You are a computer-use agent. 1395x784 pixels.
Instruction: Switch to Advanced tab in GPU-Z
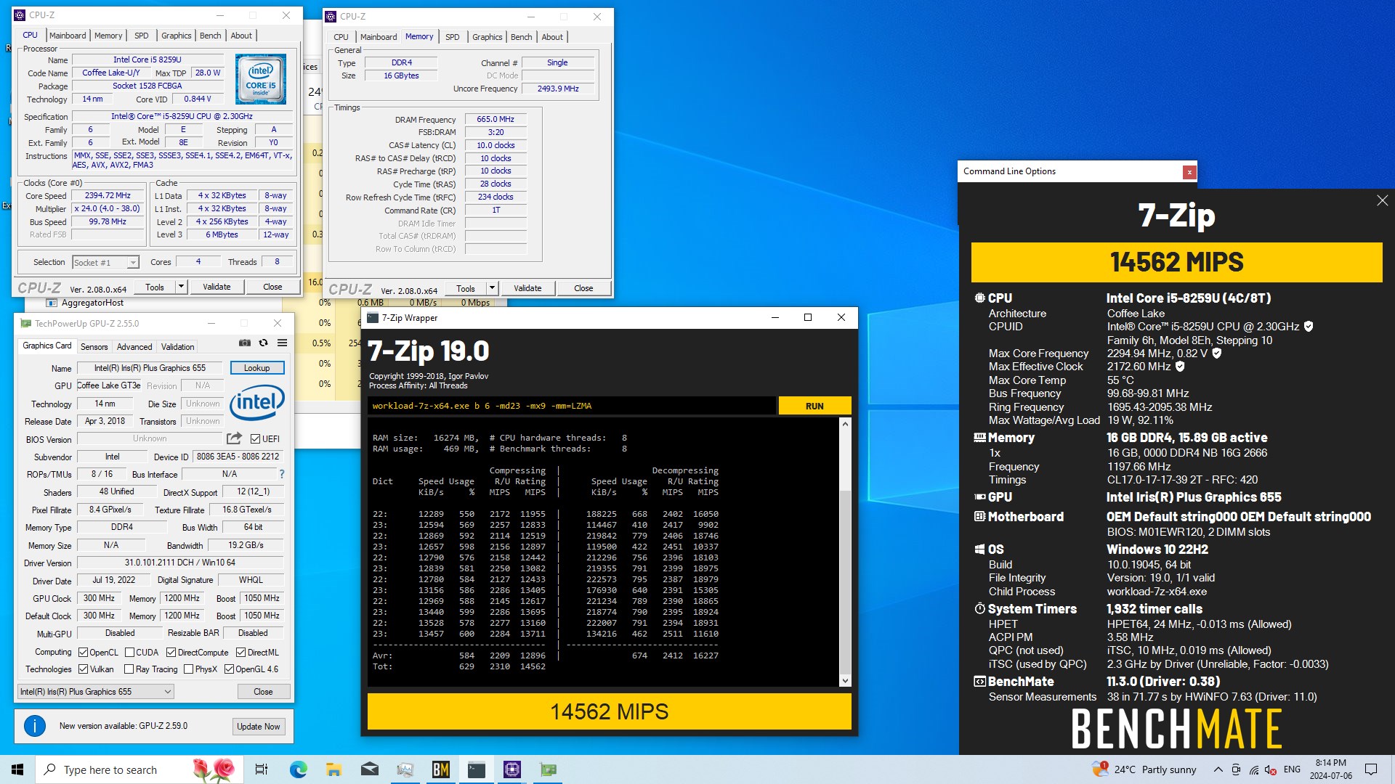tap(134, 347)
